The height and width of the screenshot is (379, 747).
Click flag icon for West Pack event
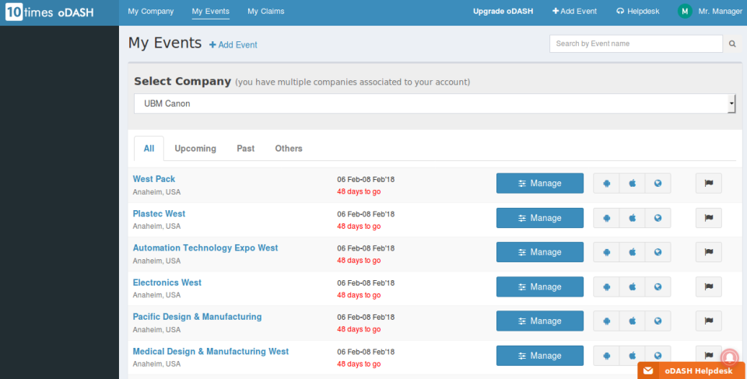click(x=708, y=184)
